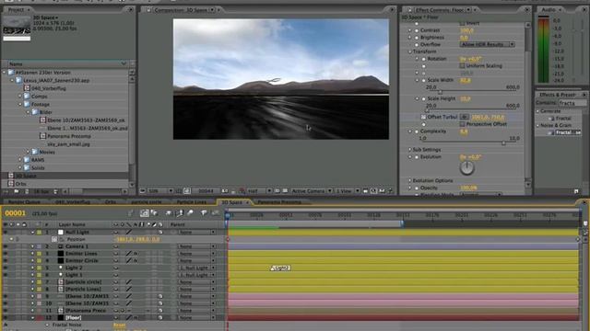Click the Brainstorm timeline icon
The image size is (590, 331).
tap(204, 213)
